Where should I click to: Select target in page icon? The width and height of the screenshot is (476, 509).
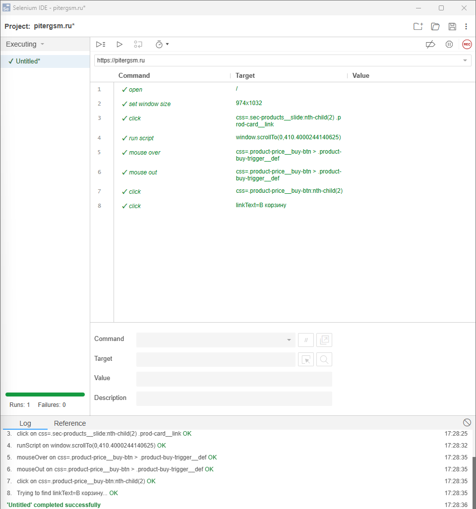tap(305, 359)
